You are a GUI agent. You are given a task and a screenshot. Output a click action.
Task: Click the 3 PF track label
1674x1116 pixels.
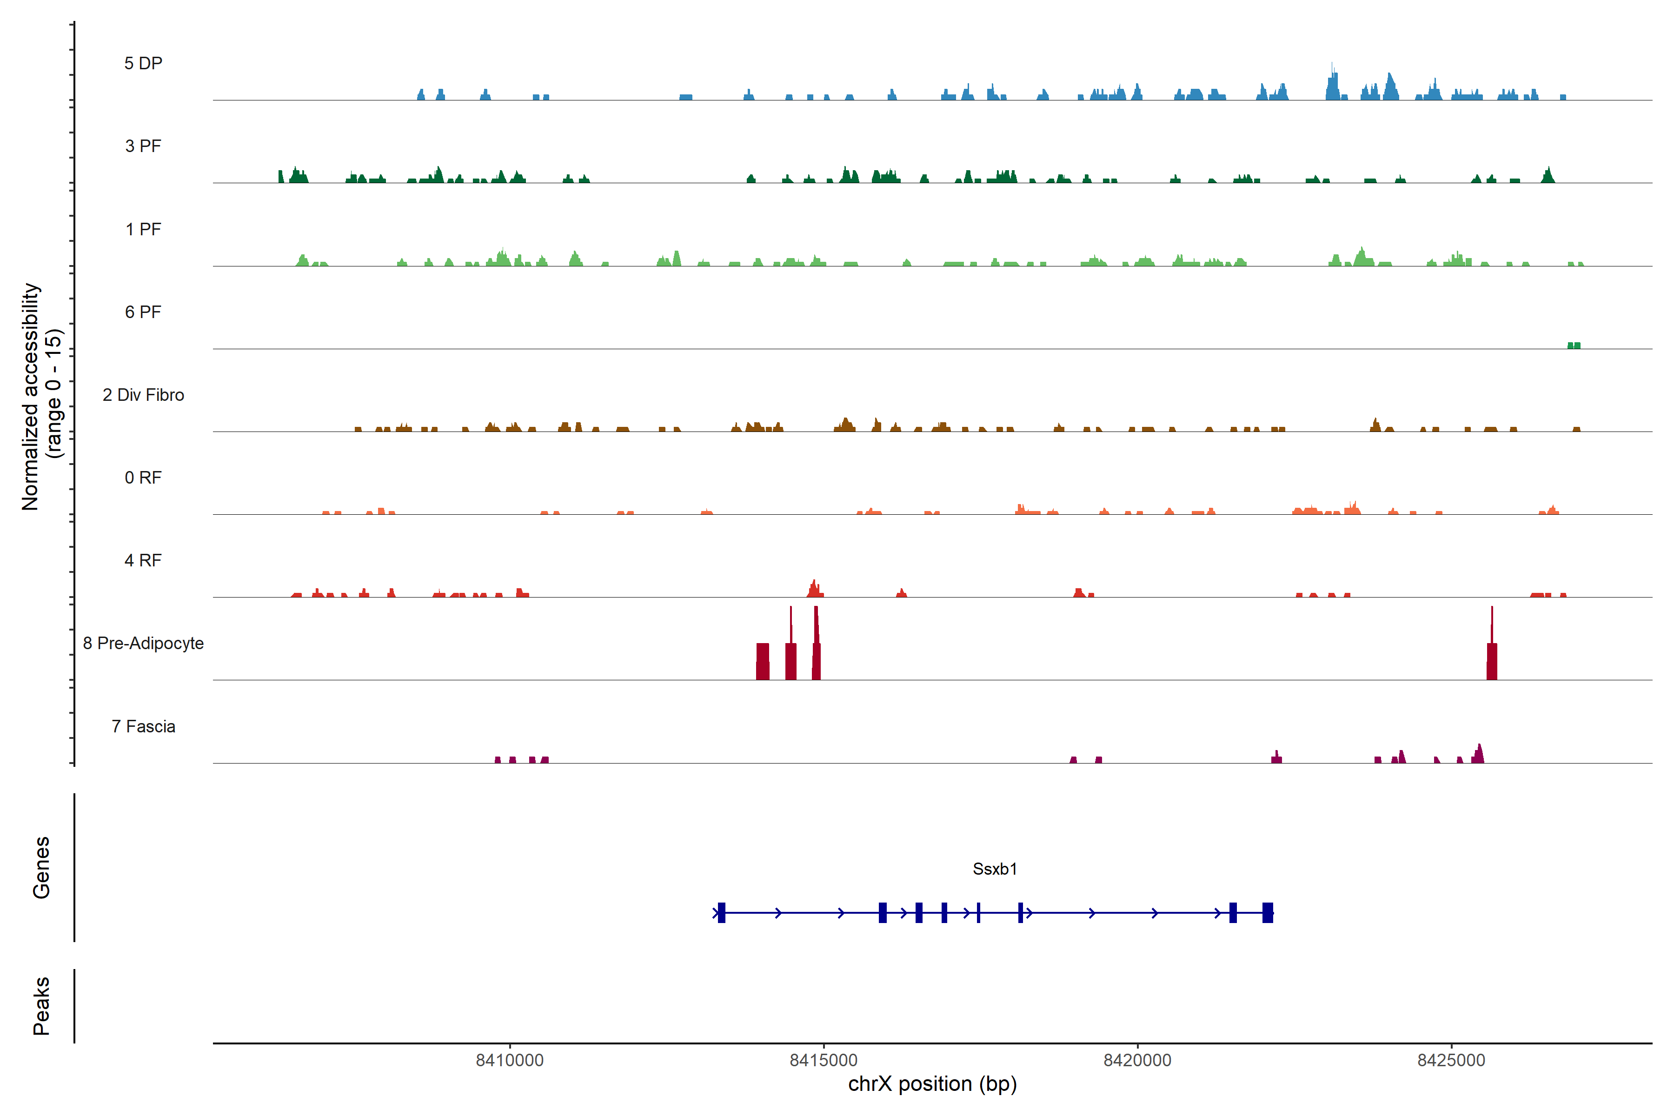click(143, 146)
